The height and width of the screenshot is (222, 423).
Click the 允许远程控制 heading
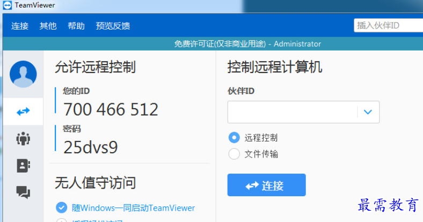pos(95,67)
